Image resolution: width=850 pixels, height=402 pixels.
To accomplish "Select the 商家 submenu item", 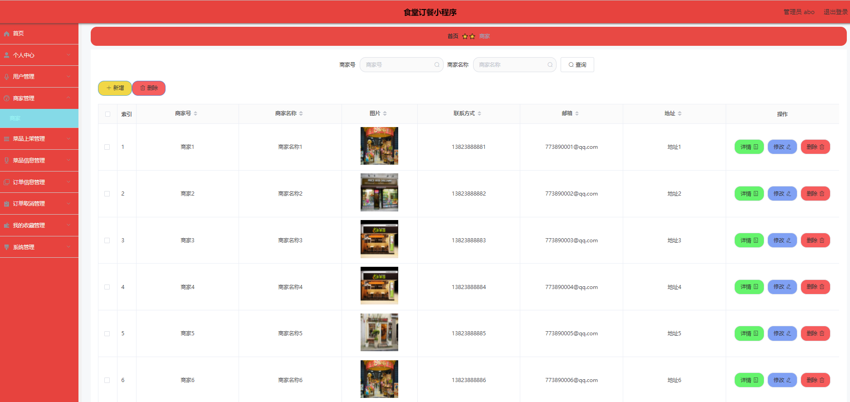I will (x=39, y=118).
